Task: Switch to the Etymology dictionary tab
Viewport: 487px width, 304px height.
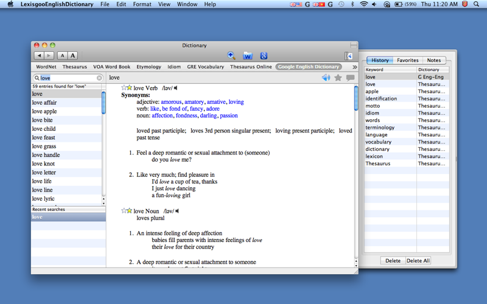Action: point(149,67)
